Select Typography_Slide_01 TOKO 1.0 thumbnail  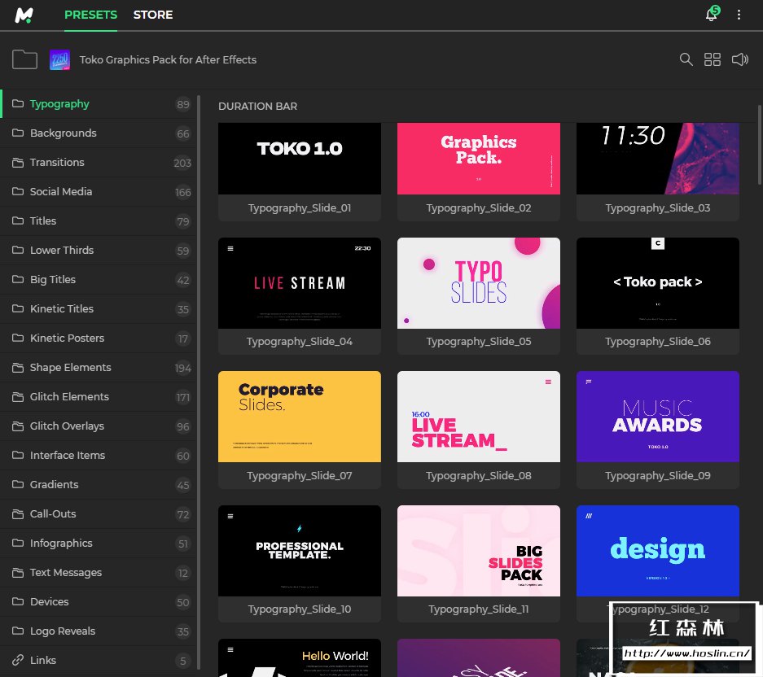tap(300, 159)
